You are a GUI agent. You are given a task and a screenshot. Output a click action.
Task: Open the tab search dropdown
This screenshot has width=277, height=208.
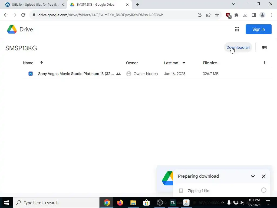coord(233,4)
